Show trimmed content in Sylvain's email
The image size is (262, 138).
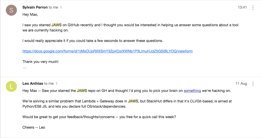pyautogui.click(x=25, y=67)
